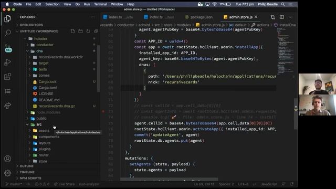
Task: Open the Cargo.lock file
Action: [47, 82]
